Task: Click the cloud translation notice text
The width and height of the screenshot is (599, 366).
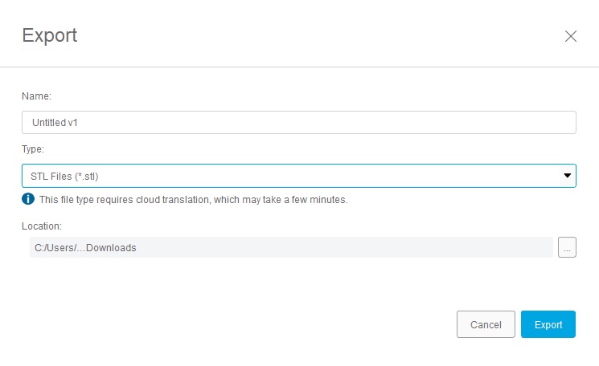Action: 193,200
